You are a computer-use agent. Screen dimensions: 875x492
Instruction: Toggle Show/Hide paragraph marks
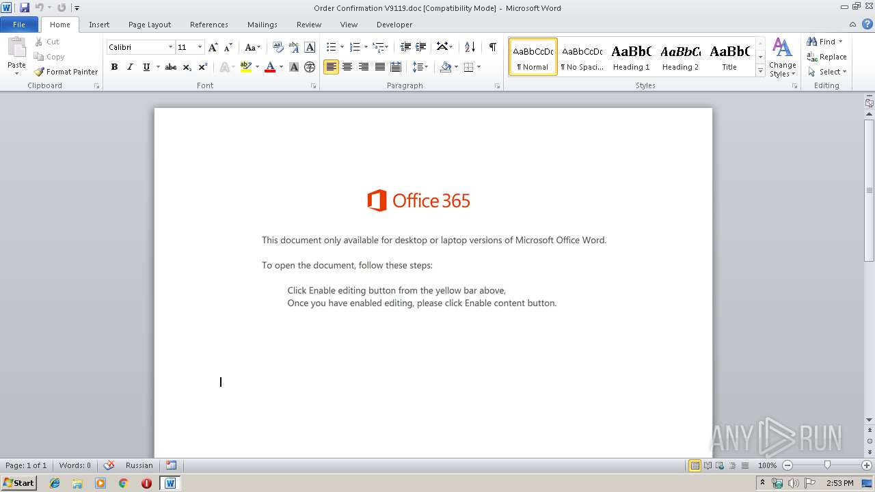(492, 47)
